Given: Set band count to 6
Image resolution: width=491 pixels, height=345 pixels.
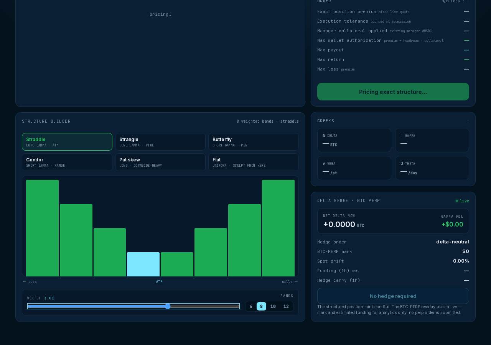Looking at the screenshot, I should tap(251, 306).
